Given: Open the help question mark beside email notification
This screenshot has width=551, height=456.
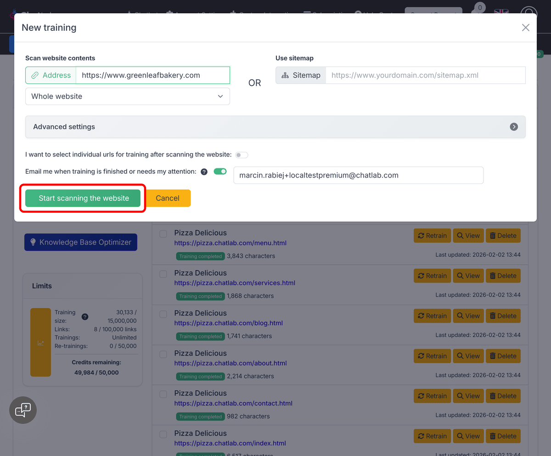Looking at the screenshot, I should (204, 172).
